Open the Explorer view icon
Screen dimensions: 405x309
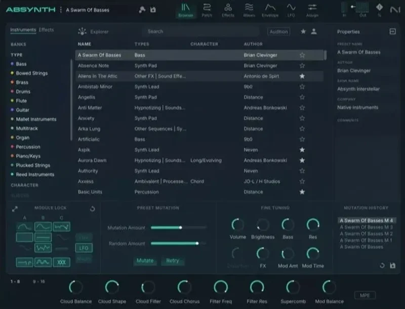[82, 31]
